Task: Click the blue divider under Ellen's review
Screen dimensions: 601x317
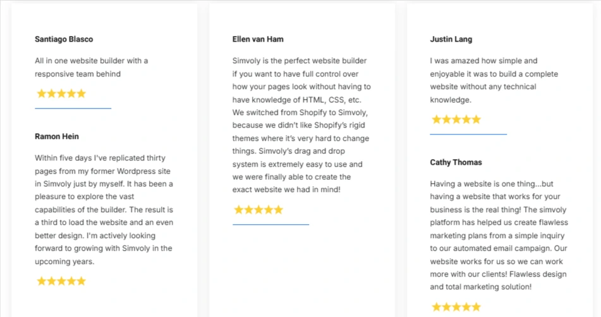Action: [270, 224]
